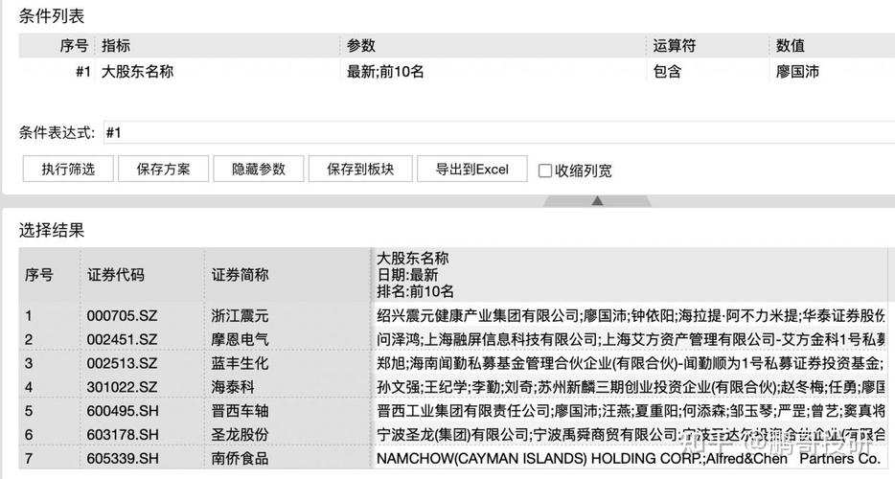Click the 保存到板块 button

pos(360,169)
